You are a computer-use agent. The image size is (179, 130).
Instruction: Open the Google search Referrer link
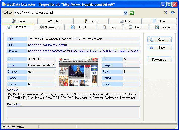(x=84, y=51)
